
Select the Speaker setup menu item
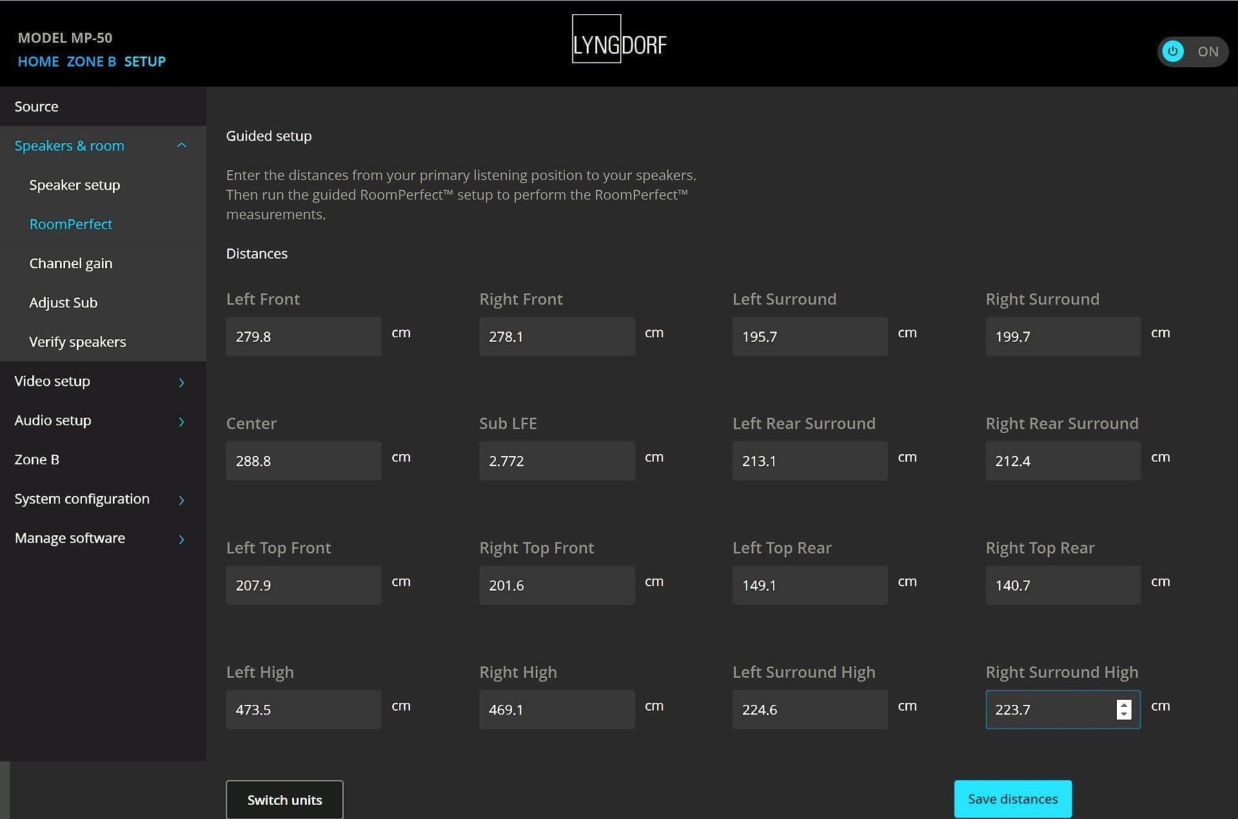coord(75,185)
